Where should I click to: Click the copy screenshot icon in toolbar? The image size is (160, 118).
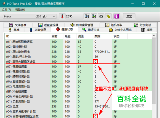click(94, 17)
